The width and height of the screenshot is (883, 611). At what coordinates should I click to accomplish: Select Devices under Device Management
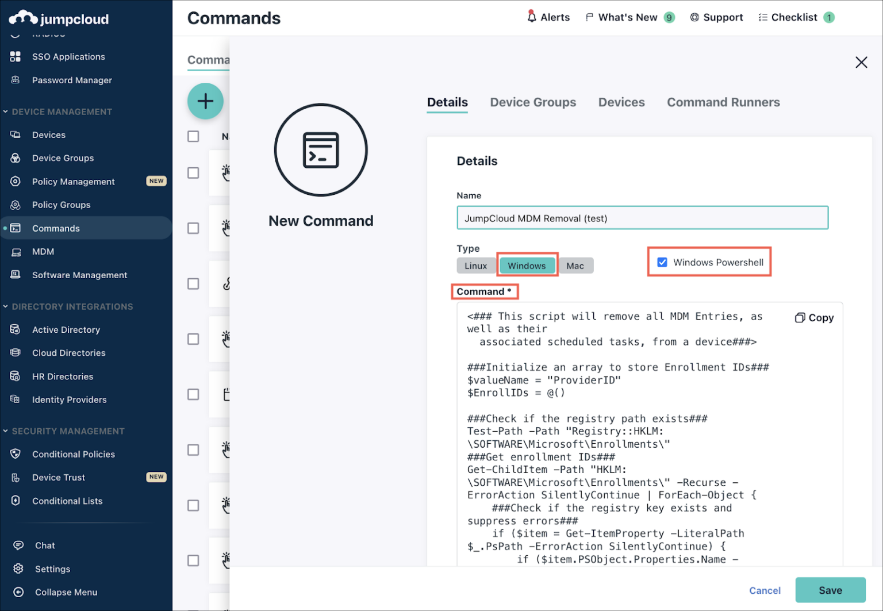point(49,135)
